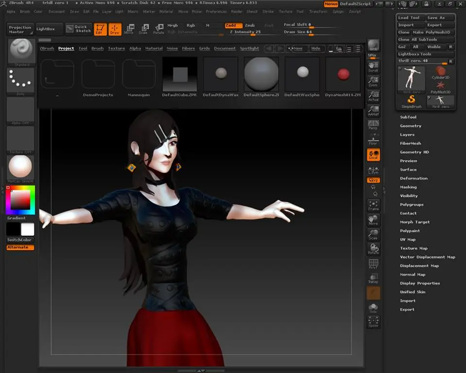
Task: Select the Move tool in top shelf
Action: click(x=129, y=29)
